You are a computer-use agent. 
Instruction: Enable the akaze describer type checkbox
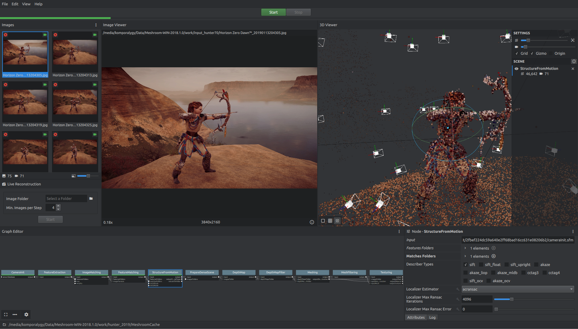tap(536, 265)
